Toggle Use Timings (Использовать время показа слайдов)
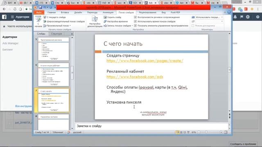The image size is (262, 147). [x=136, y=21]
